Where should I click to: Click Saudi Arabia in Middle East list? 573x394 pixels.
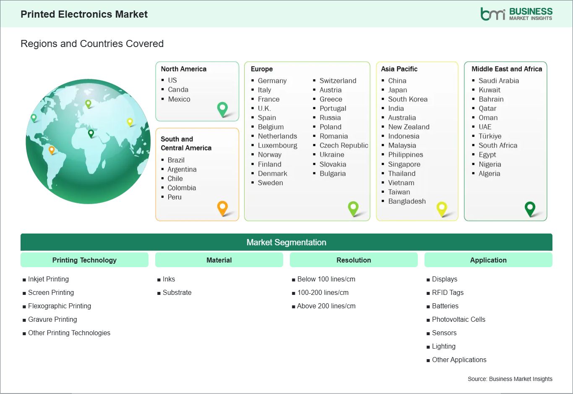click(499, 81)
